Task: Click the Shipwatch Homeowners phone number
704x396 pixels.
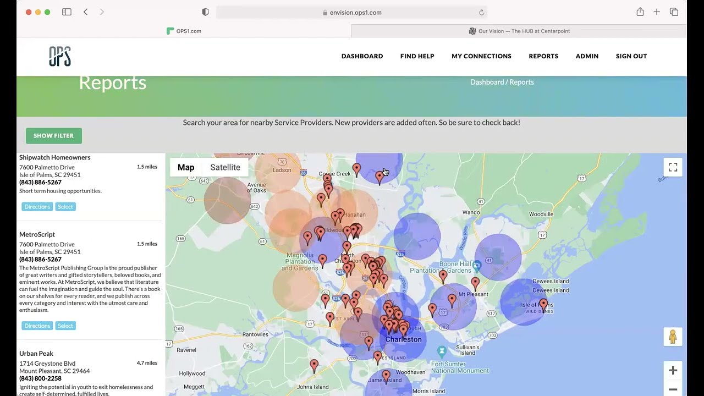Action: pos(40,182)
